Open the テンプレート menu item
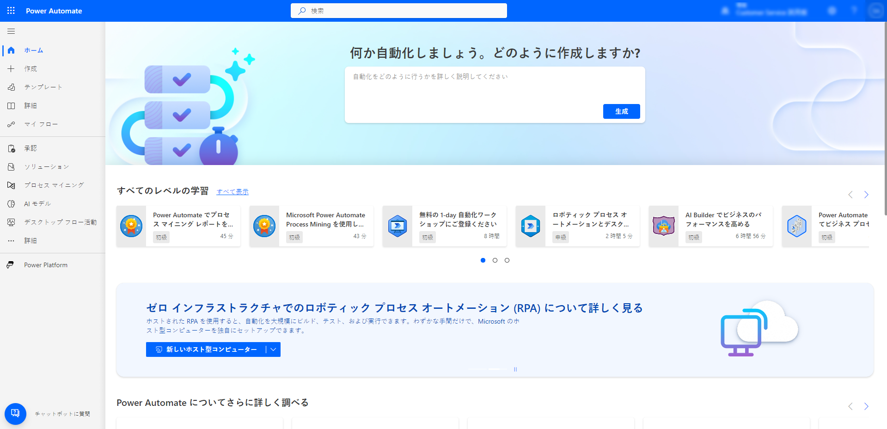 [53, 87]
